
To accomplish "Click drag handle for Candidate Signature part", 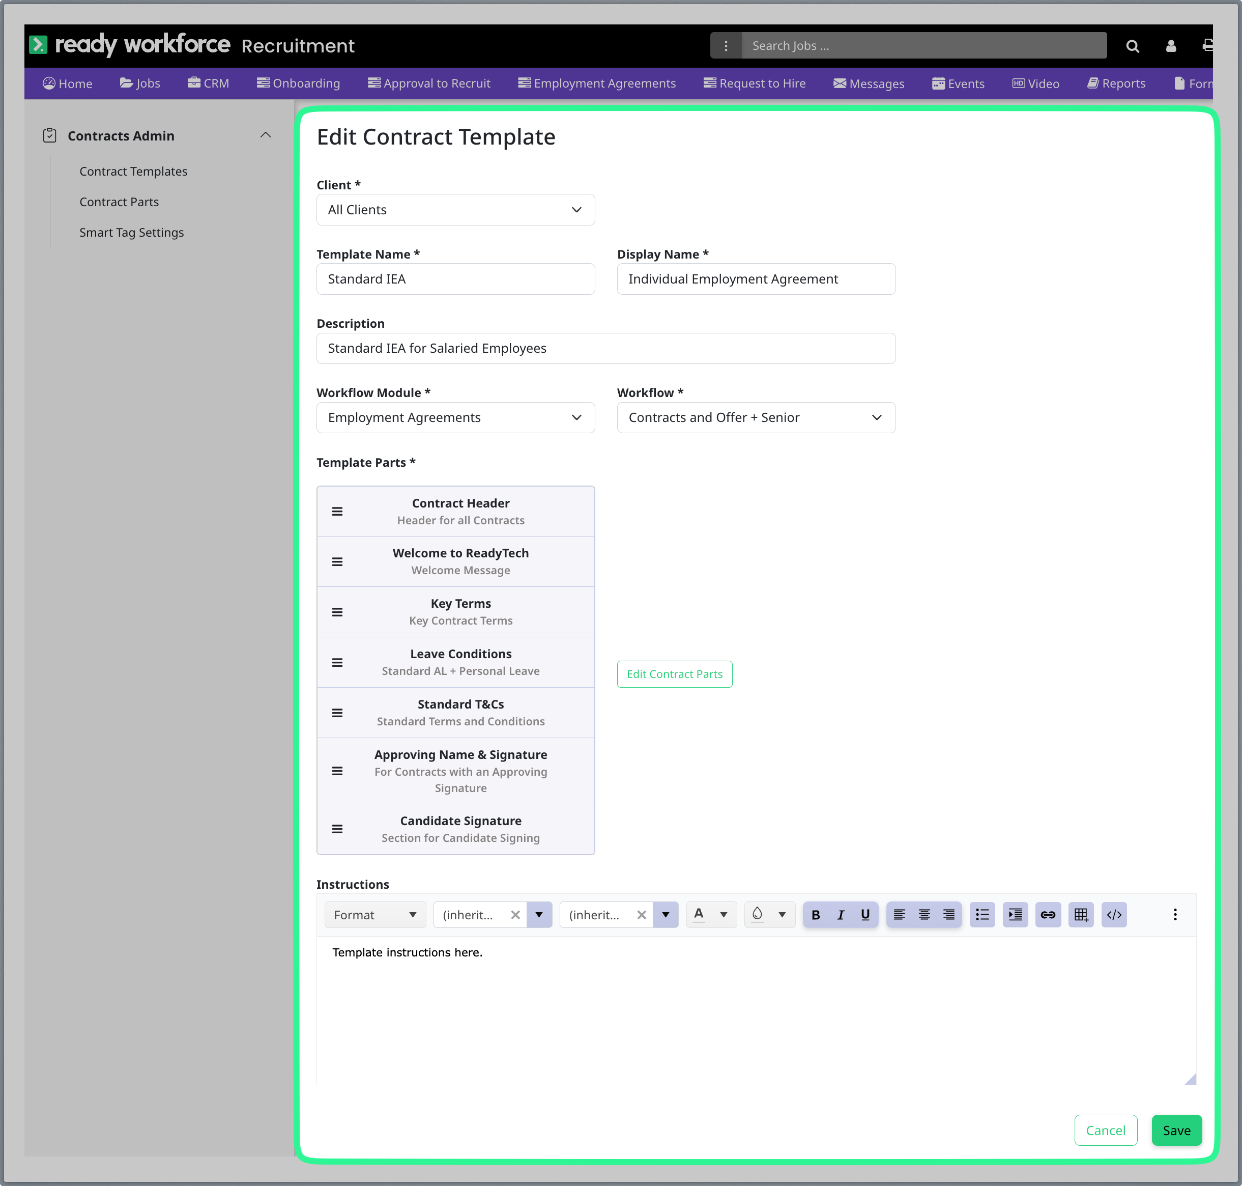I will click(337, 829).
